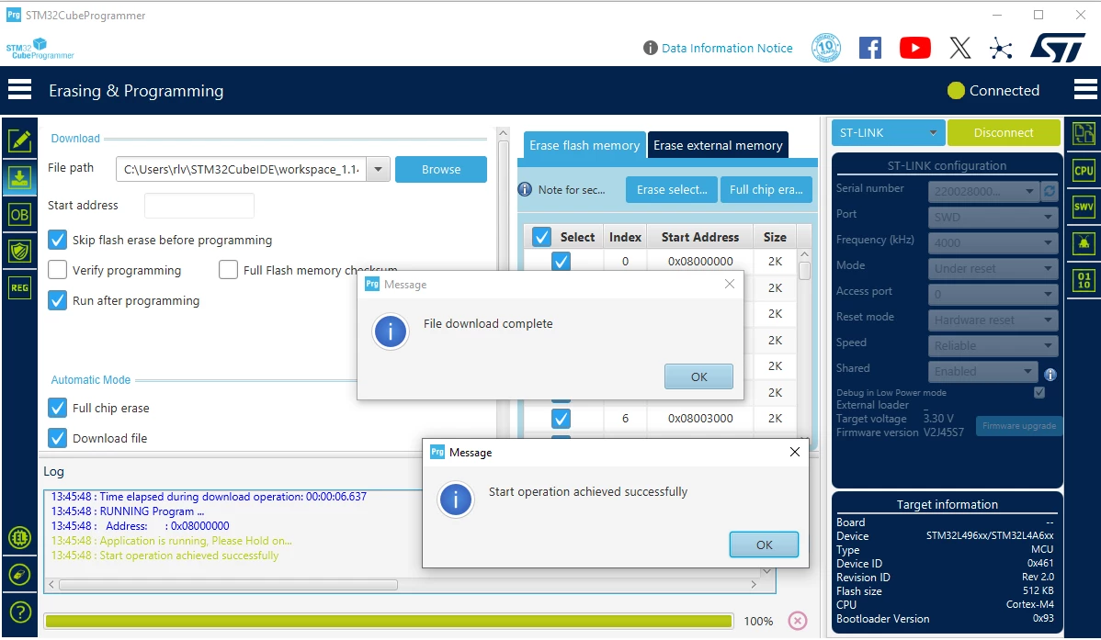Click OK in Start operation achieved dialog
This screenshot has height=640, width=1101.
click(x=764, y=545)
